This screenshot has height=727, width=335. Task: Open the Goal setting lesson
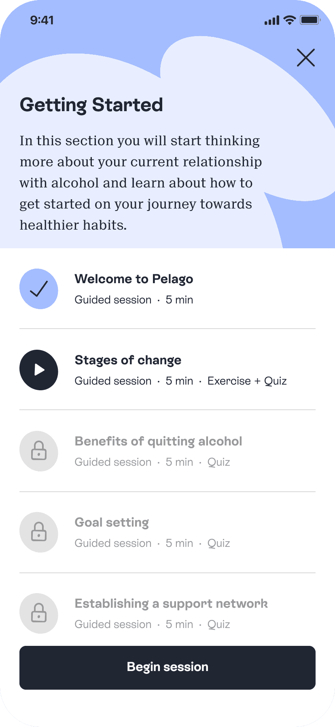[112, 523]
